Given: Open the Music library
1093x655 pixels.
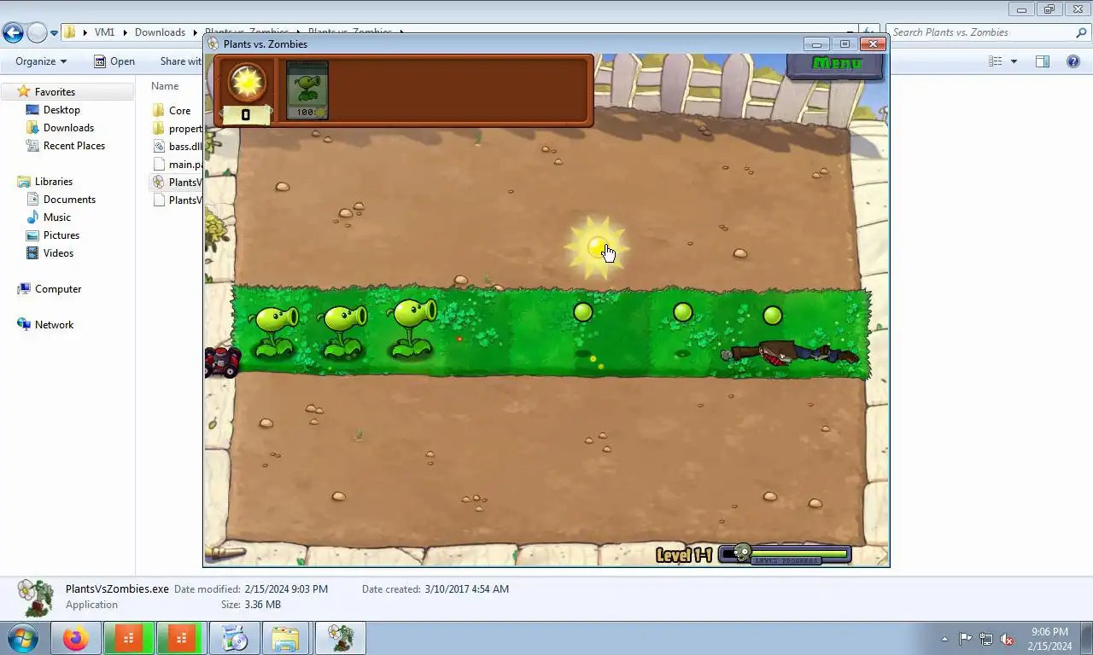Looking at the screenshot, I should pos(57,217).
